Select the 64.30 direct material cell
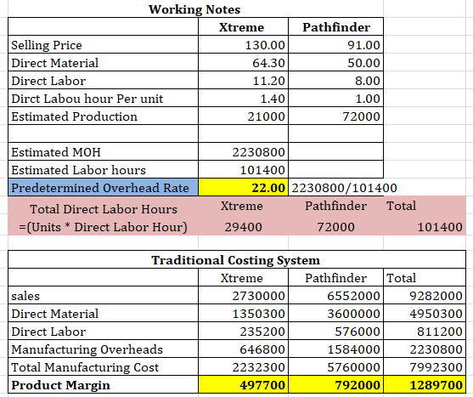This screenshot has width=473, height=397. 243,63
